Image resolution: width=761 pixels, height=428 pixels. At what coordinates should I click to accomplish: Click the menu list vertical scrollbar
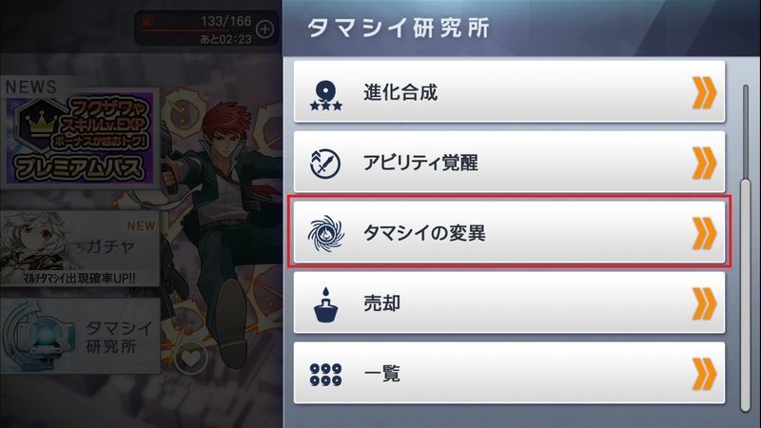click(745, 247)
